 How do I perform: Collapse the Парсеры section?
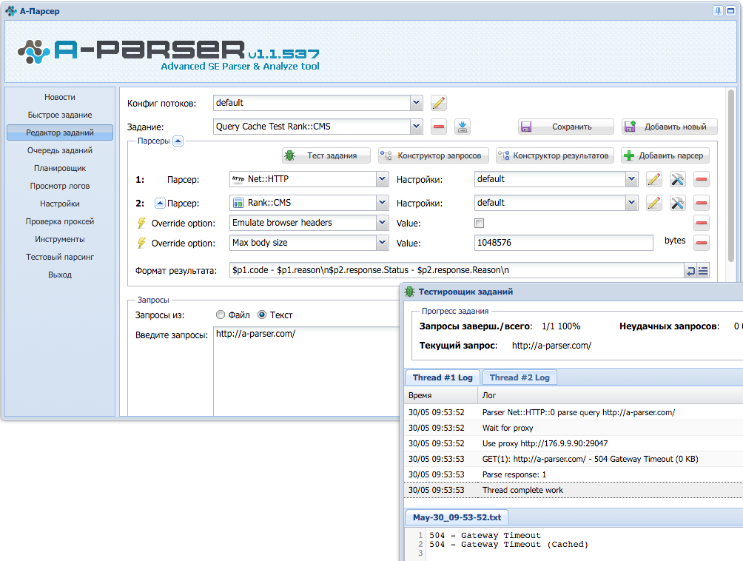[x=178, y=141]
